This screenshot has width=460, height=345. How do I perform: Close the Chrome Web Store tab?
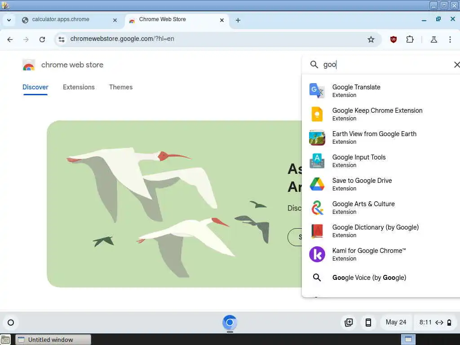pos(222,20)
